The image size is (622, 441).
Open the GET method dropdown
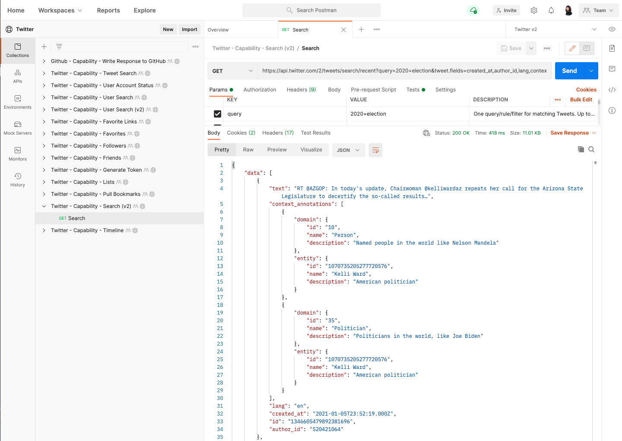(232, 71)
